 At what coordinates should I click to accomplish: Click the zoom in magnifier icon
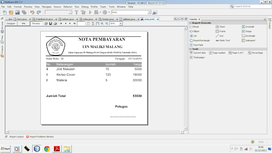(102, 23)
